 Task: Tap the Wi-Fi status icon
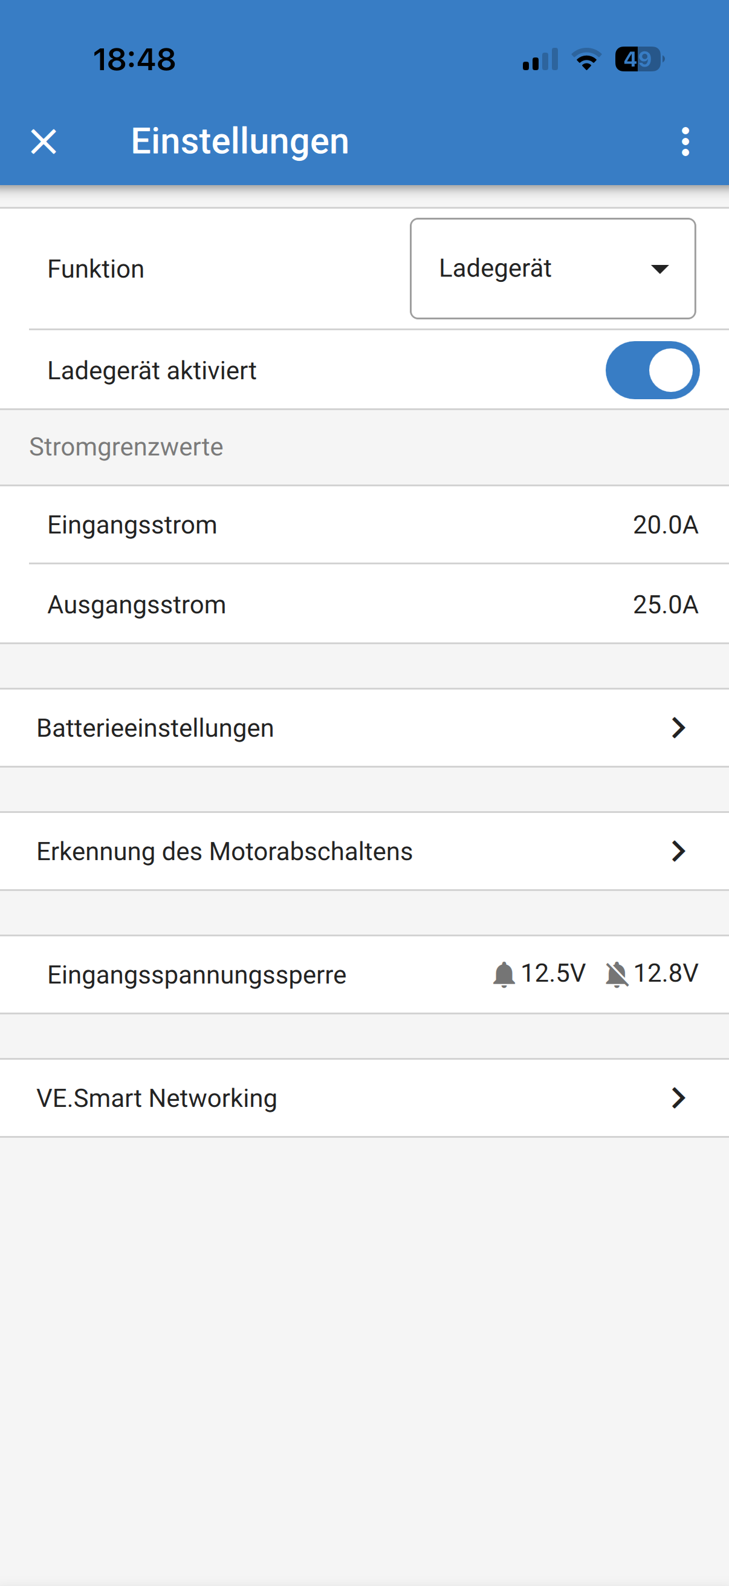point(586,59)
